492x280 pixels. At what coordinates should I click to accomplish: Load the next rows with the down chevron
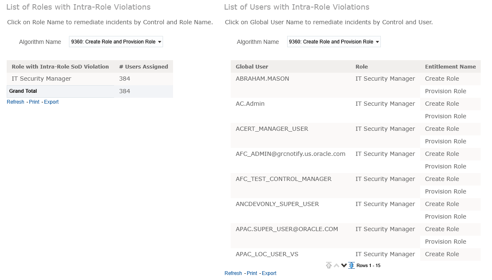(x=344, y=265)
